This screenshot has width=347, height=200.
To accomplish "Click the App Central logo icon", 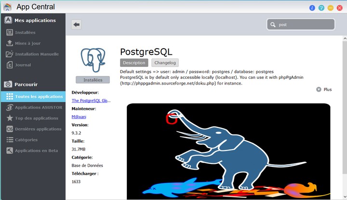I will click(x=8, y=7).
